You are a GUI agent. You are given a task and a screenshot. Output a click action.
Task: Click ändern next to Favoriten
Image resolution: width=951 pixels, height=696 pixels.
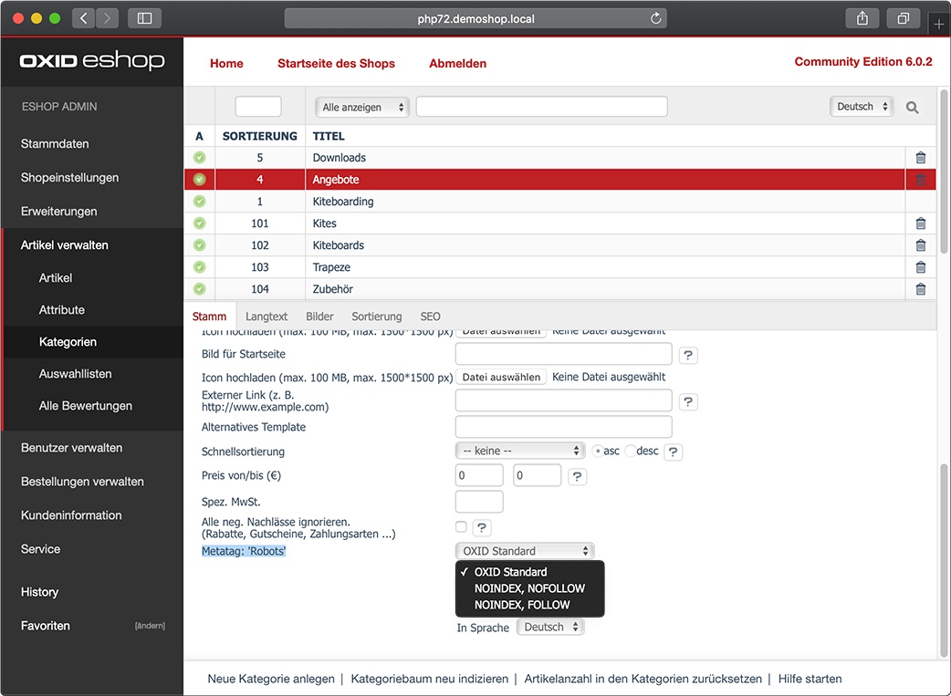(x=150, y=626)
